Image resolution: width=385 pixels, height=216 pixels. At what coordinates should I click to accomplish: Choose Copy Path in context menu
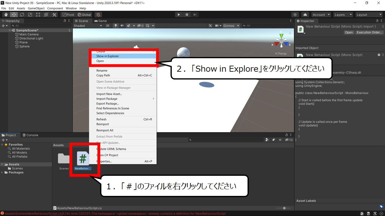123,75
